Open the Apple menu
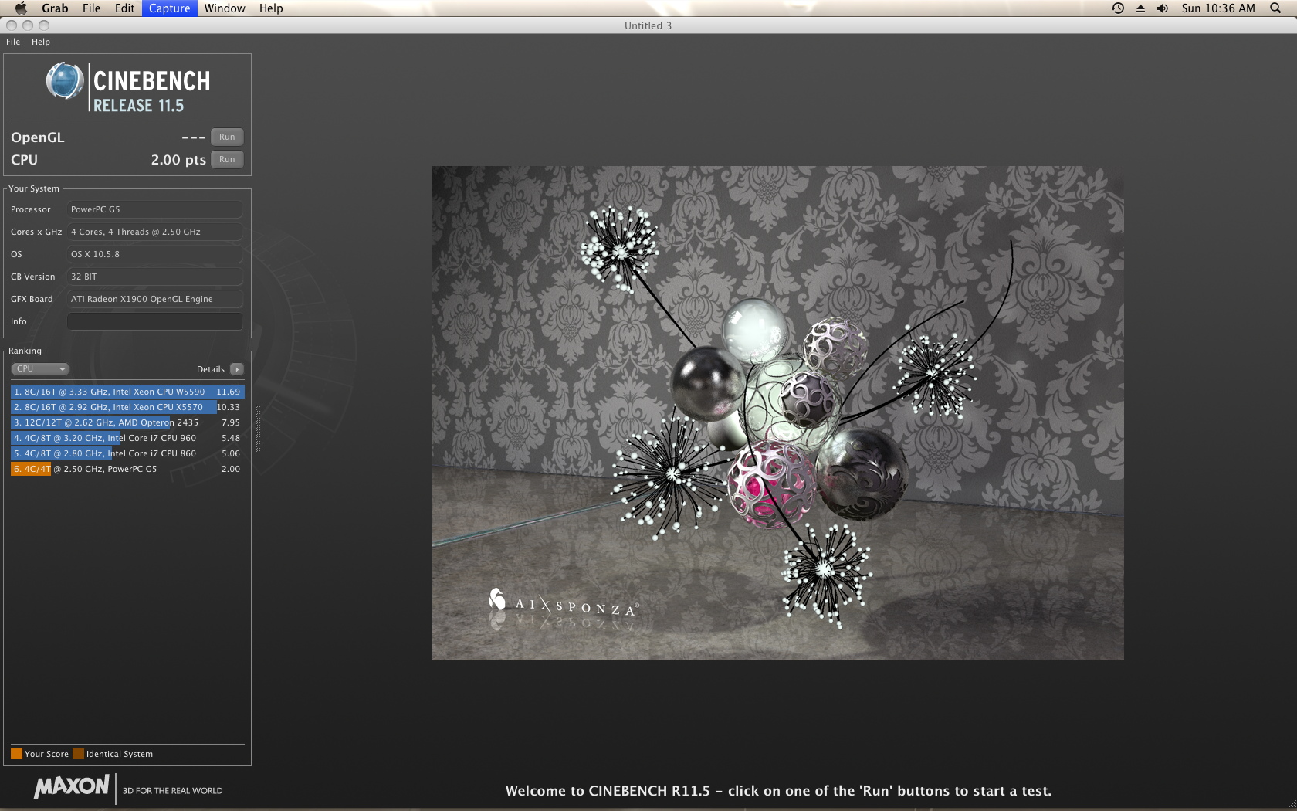This screenshot has height=811, width=1297. [21, 8]
